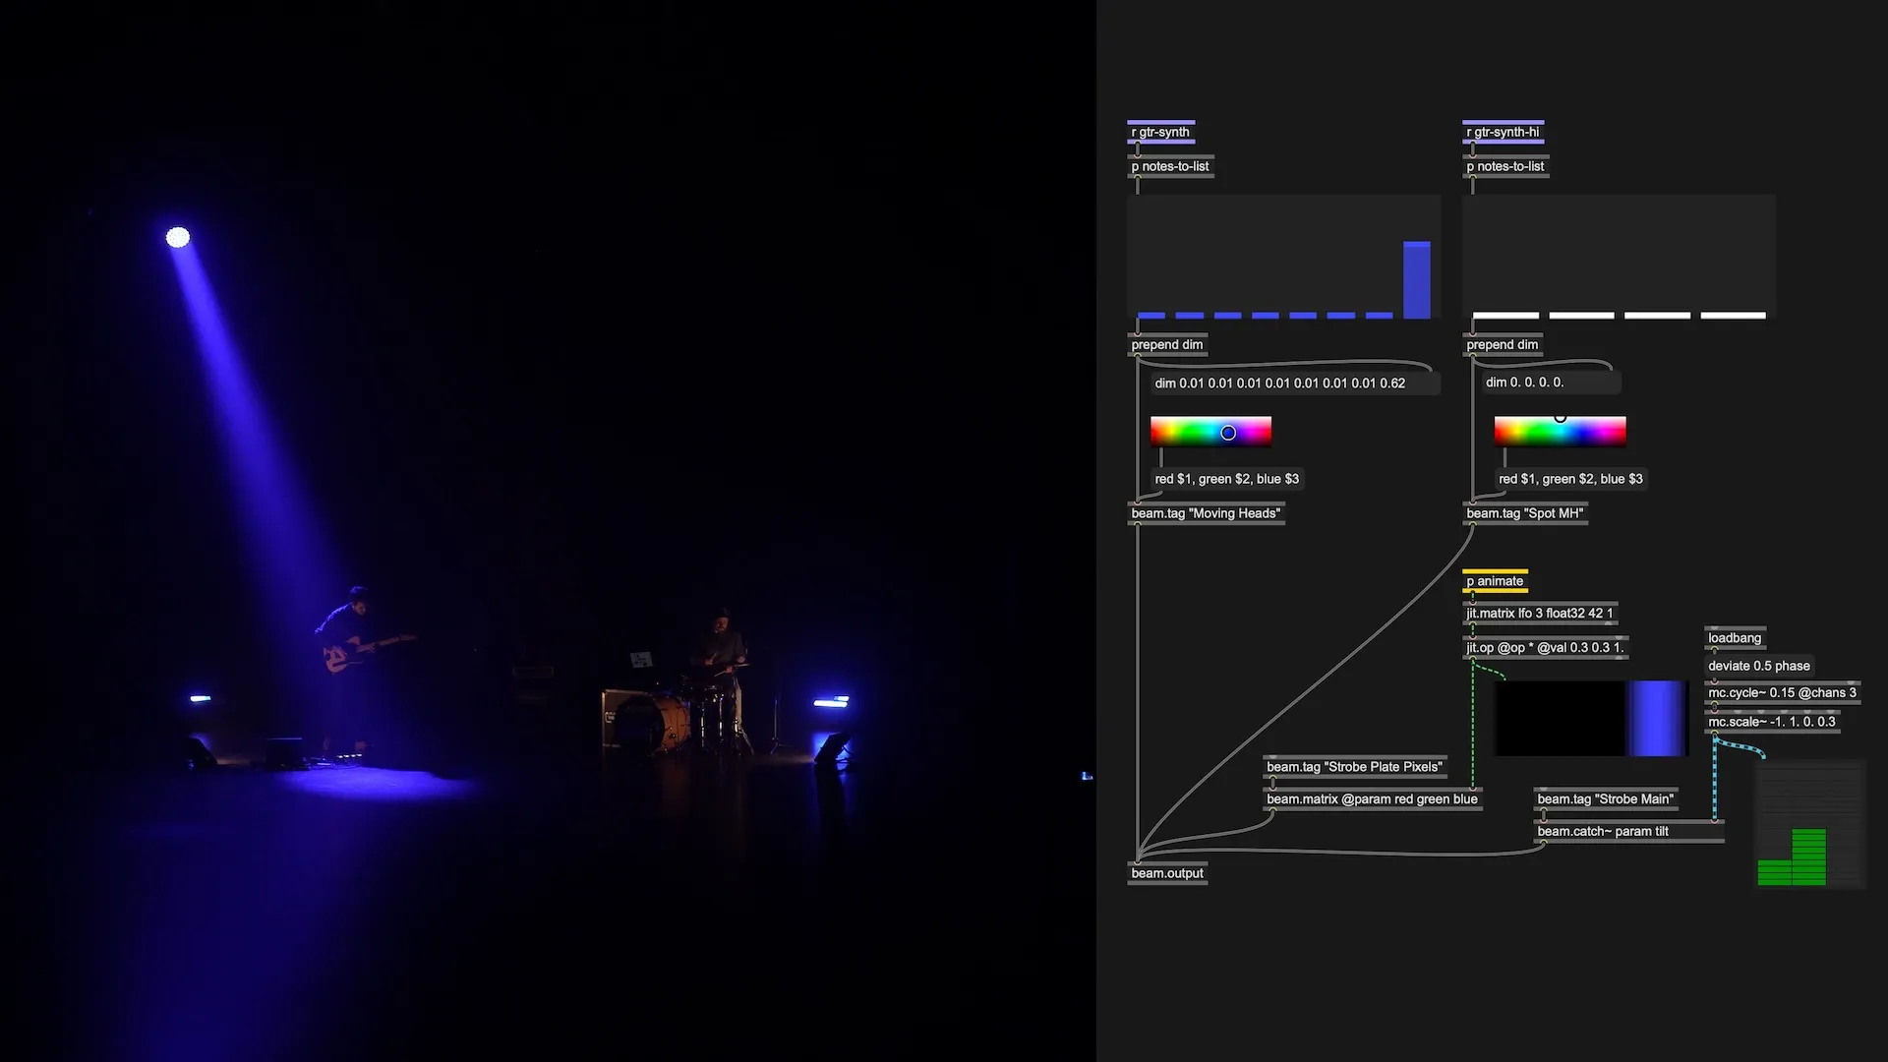This screenshot has height=1062, width=1888.
Task: Click the left "red $1, green $2, blue $3" message
Action: 1226,479
